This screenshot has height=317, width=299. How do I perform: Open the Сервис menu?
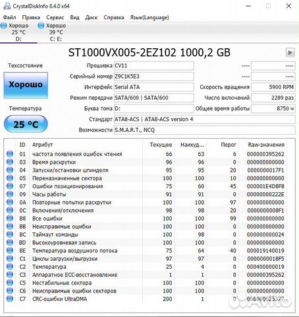[55, 17]
